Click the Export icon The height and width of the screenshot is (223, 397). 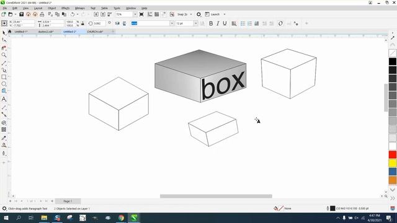click(103, 14)
